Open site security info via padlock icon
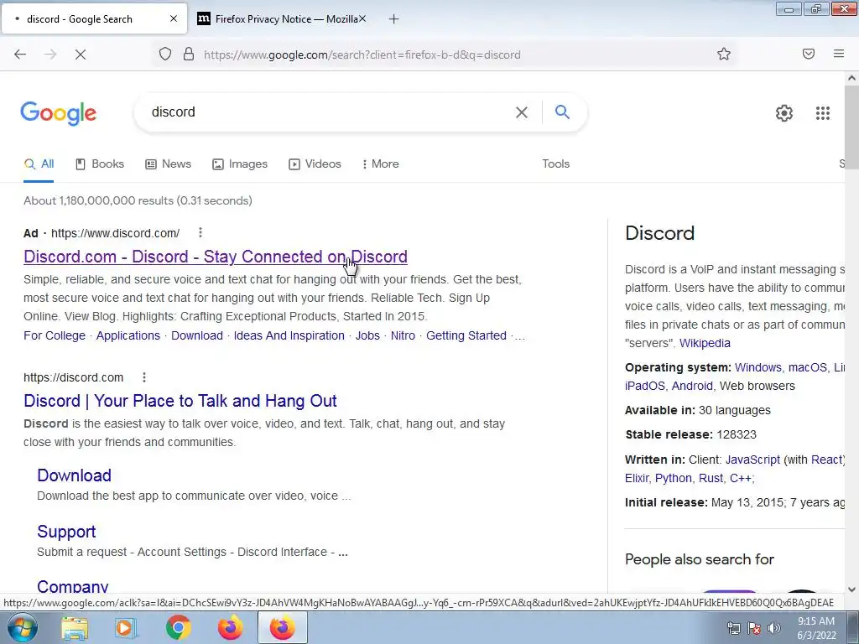Image resolution: width=859 pixels, height=644 pixels. point(189,55)
